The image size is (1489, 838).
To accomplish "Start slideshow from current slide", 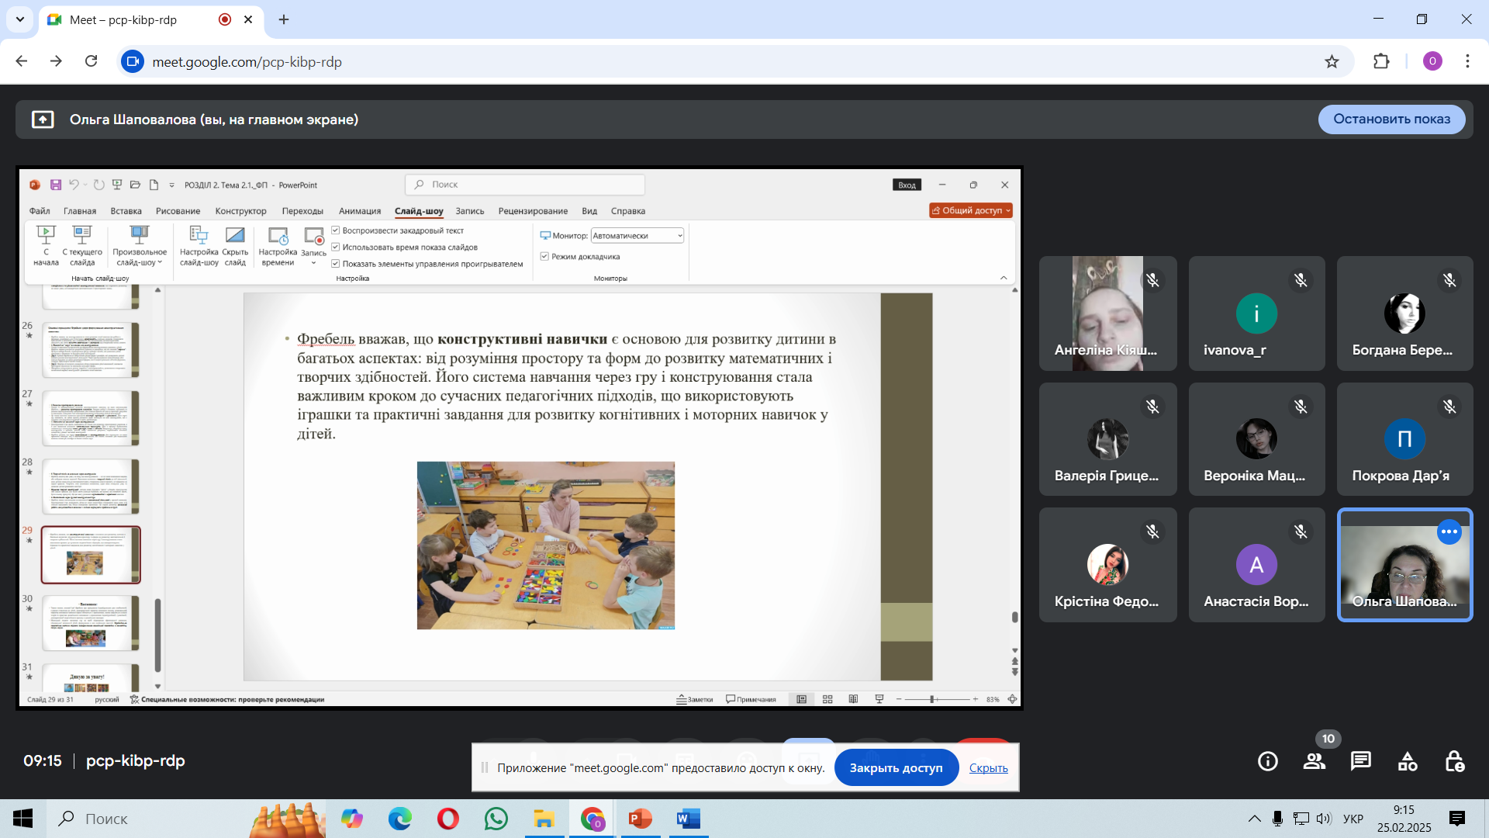I will coord(82,245).
